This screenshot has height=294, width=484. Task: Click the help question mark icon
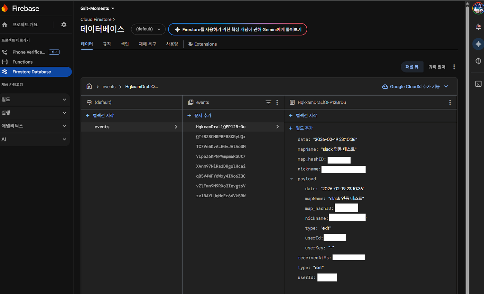click(478, 61)
